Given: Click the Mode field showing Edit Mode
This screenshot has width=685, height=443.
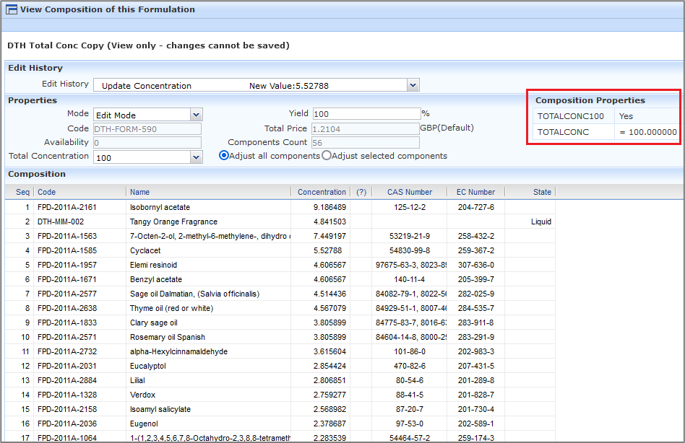Looking at the screenshot, I should tap(142, 115).
